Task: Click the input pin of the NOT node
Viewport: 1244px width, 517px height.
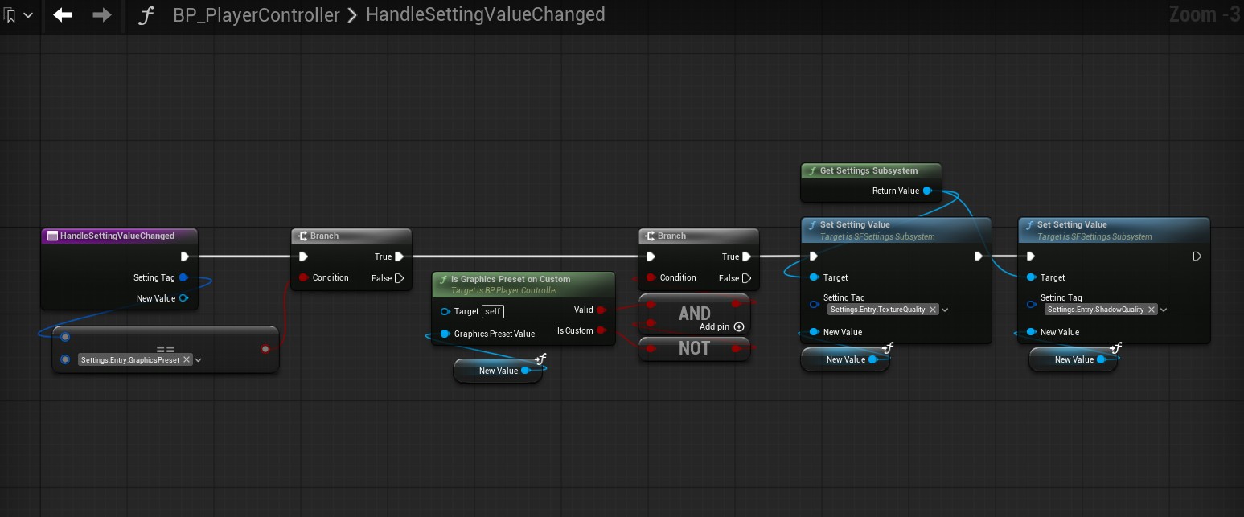Action: pyautogui.click(x=651, y=348)
